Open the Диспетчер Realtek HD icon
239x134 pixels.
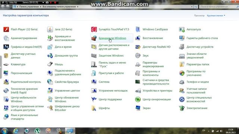click(x=138, y=47)
